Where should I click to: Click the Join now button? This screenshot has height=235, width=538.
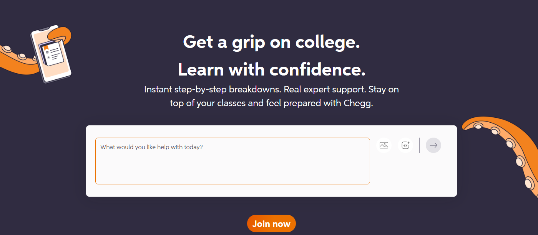pyautogui.click(x=271, y=223)
